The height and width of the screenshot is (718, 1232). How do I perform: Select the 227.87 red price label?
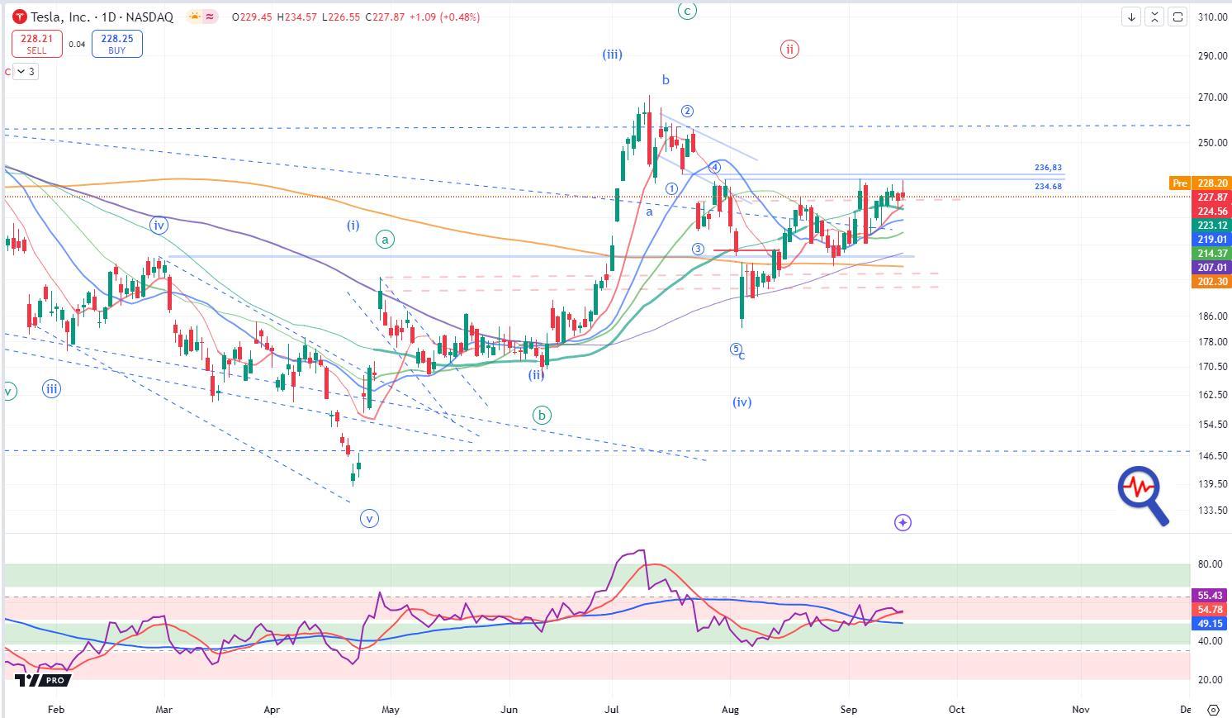click(x=1212, y=197)
